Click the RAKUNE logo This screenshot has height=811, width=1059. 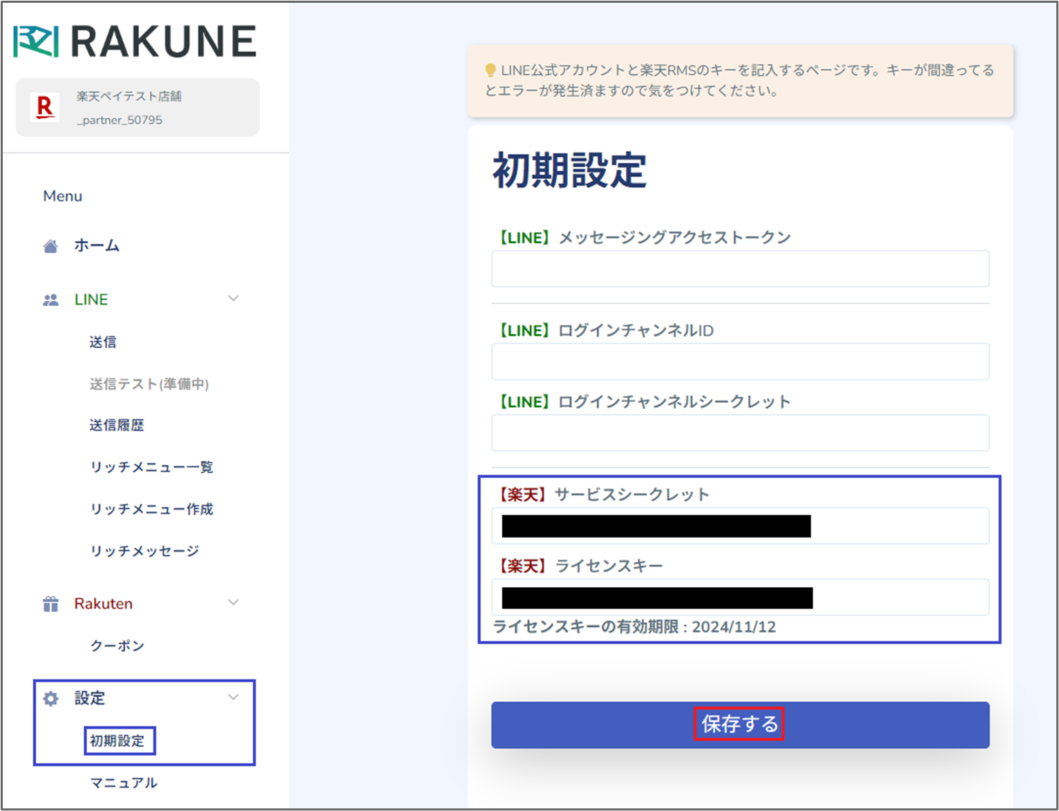(135, 41)
